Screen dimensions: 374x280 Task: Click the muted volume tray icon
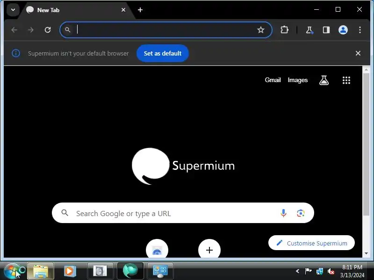[x=331, y=271]
